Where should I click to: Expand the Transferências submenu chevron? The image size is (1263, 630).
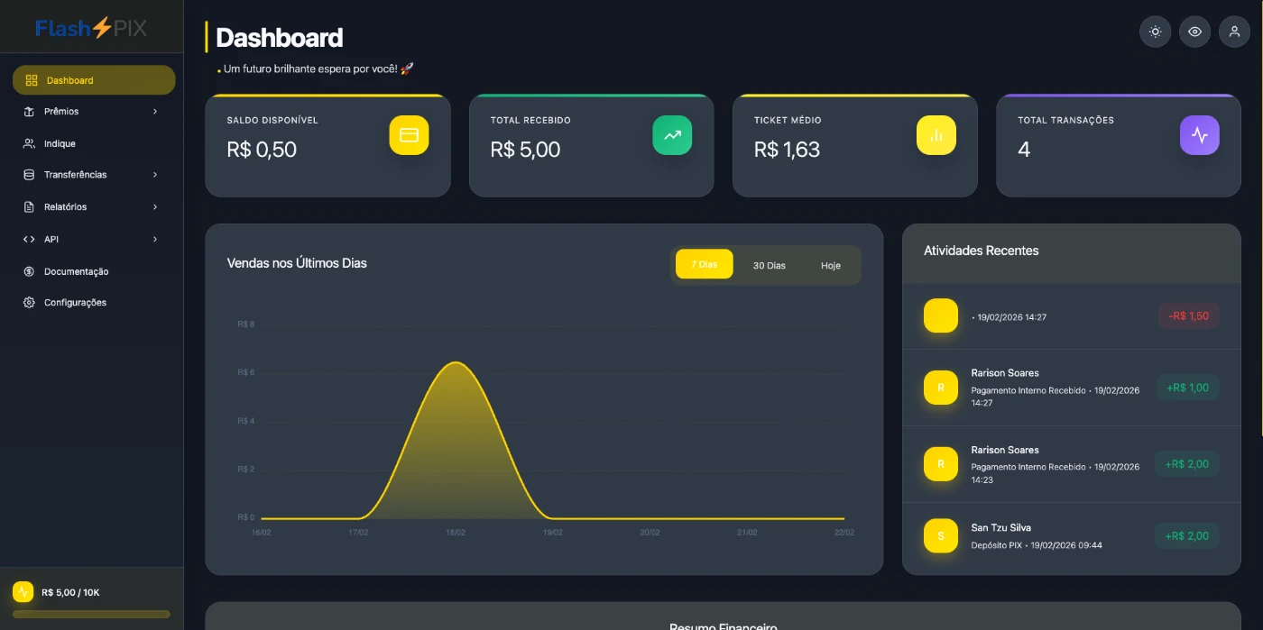click(155, 175)
